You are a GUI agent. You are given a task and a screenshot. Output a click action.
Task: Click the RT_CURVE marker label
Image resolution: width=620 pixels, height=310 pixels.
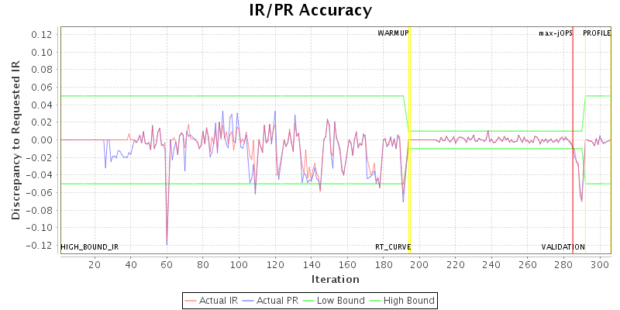pos(393,247)
